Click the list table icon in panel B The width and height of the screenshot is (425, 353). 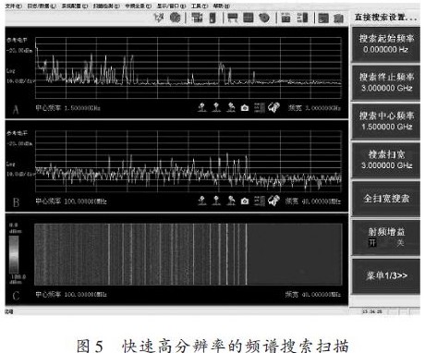(260, 201)
